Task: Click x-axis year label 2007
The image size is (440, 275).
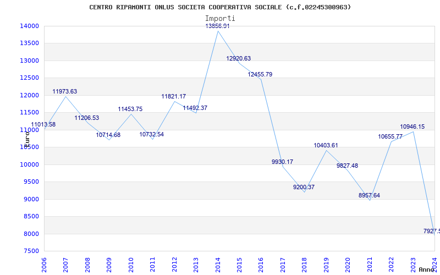Action: pyautogui.click(x=65, y=265)
